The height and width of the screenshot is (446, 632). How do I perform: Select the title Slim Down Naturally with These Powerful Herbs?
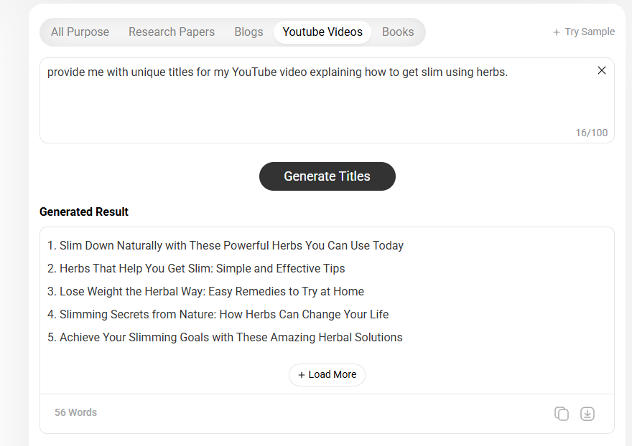click(231, 245)
